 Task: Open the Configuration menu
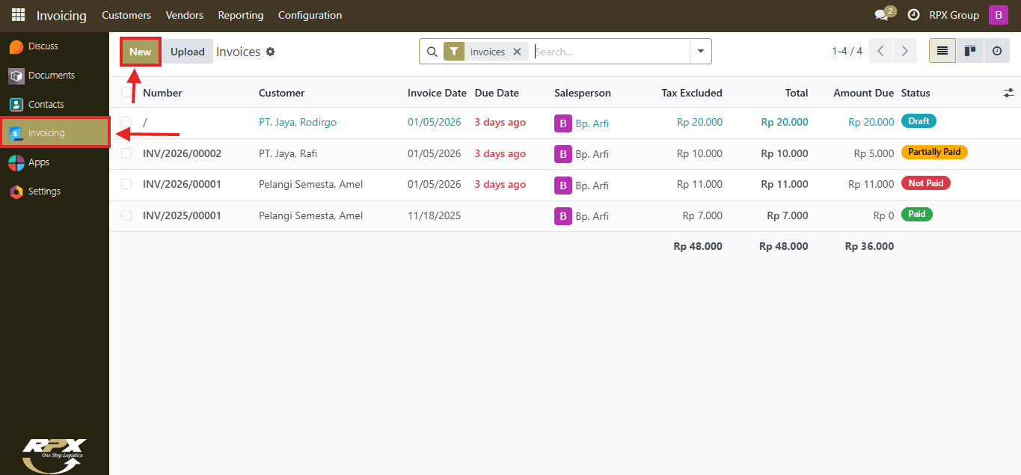310,15
